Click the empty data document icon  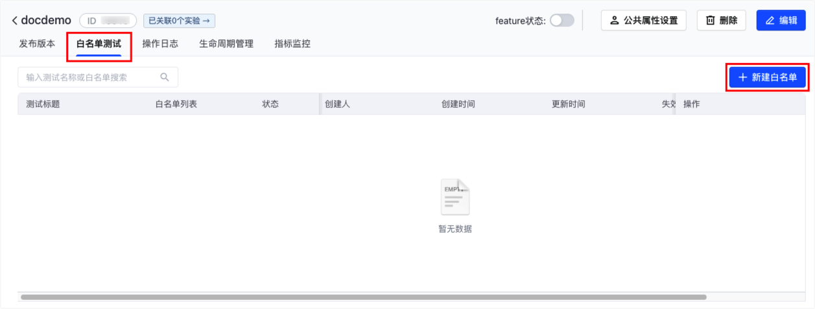click(455, 197)
